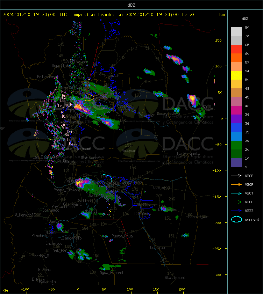Image resolution: width=263 pixels, height=294 pixels.
Task: Click the Divisadero place label
Action: [91, 158]
